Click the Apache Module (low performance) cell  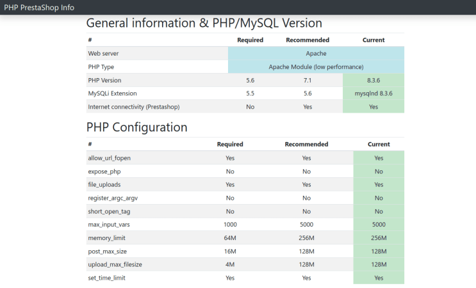coord(316,67)
